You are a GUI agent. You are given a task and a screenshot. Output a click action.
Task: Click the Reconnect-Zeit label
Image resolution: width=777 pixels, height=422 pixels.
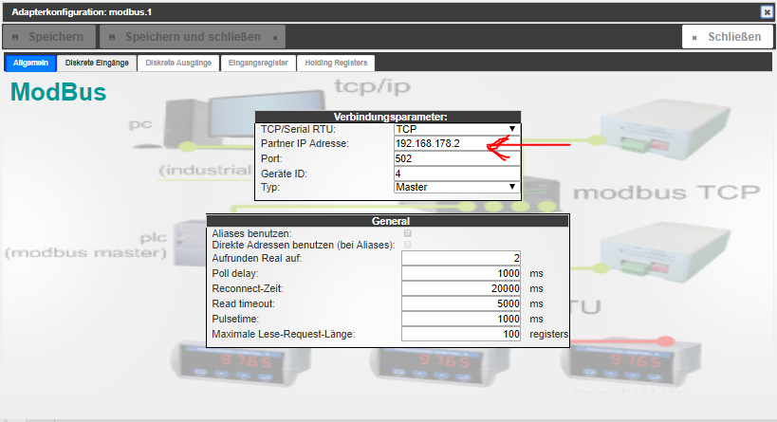[x=248, y=288]
